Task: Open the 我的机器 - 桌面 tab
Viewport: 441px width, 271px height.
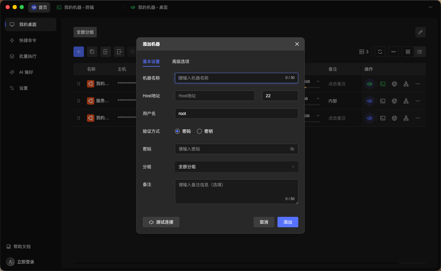Action: (149, 7)
